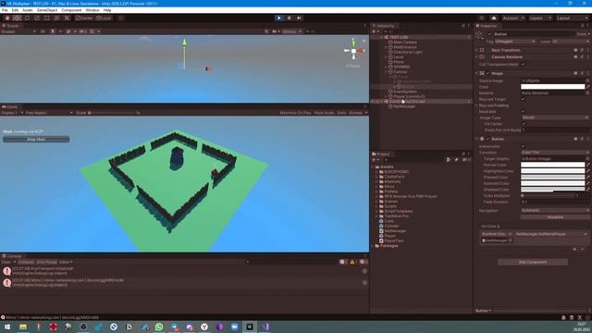Open the Scripts folder in Project panel
The height and width of the screenshot is (333, 592).
[x=390, y=206]
